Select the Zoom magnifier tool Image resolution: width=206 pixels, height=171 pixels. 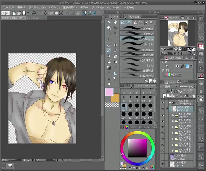[109, 22]
